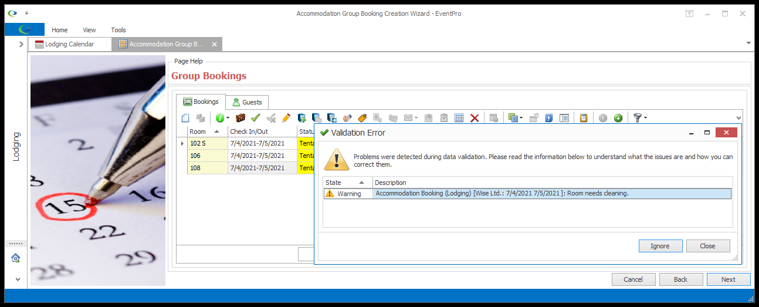Expand the toolbar overflow chevron
759x307 pixels.
point(738,118)
